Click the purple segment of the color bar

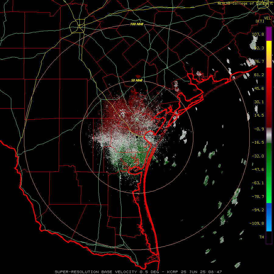point(269,34)
